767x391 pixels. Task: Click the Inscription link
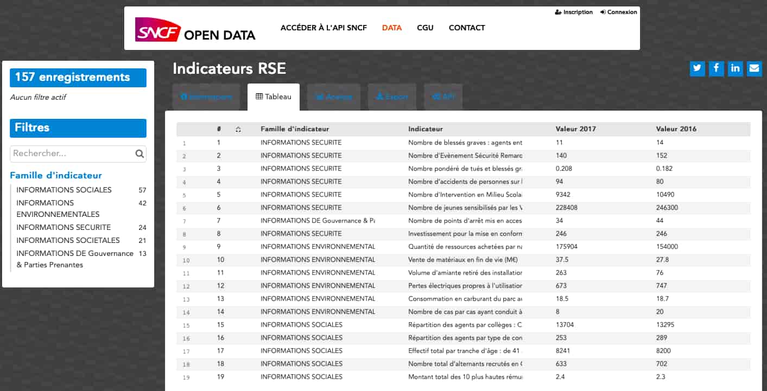574,12
